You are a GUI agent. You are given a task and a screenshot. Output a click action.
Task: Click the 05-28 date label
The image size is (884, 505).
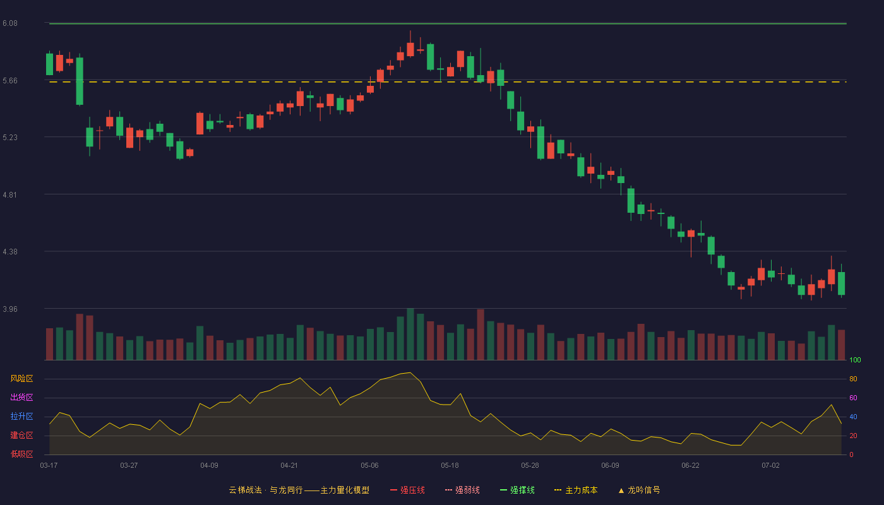(530, 465)
